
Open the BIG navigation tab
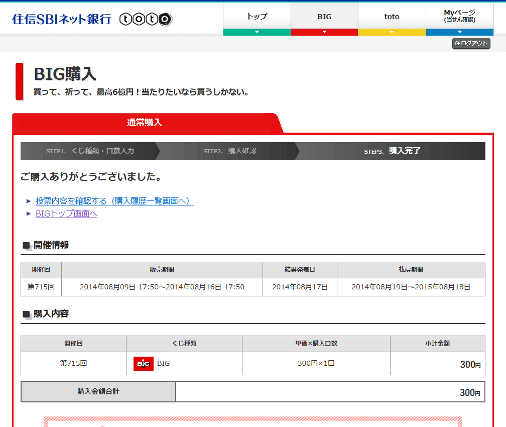pos(324,16)
